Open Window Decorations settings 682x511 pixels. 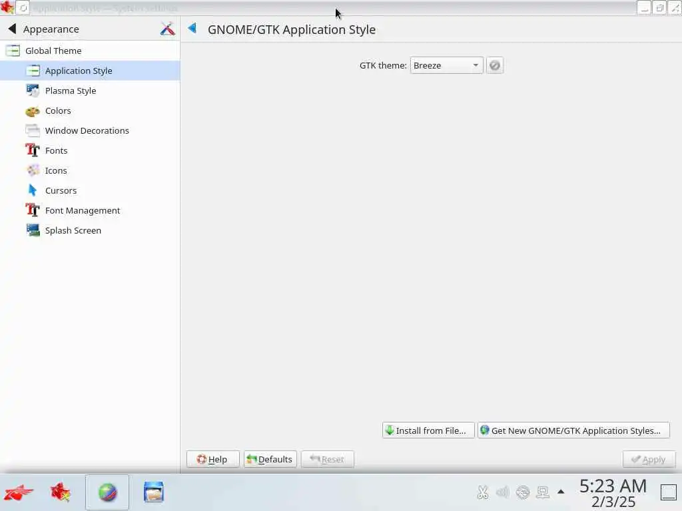(90, 131)
